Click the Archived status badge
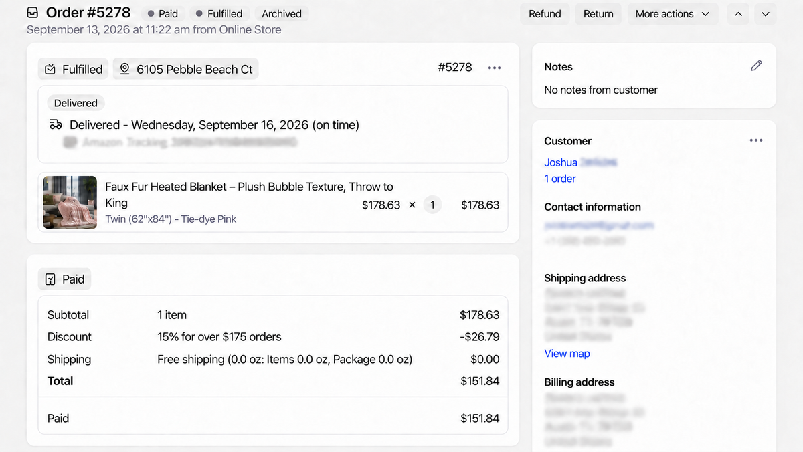Image resolution: width=803 pixels, height=452 pixels. point(282,13)
